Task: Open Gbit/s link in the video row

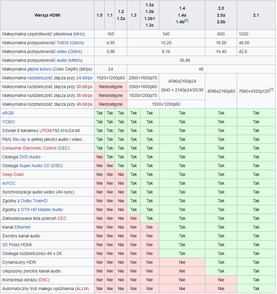Action: pyautogui.click(x=75, y=52)
